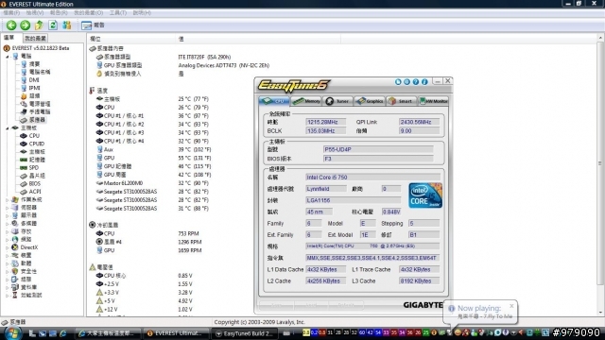Click the first round blue icon in EasyTune6 header
Screen dimensions: 605x340
click(x=398, y=82)
